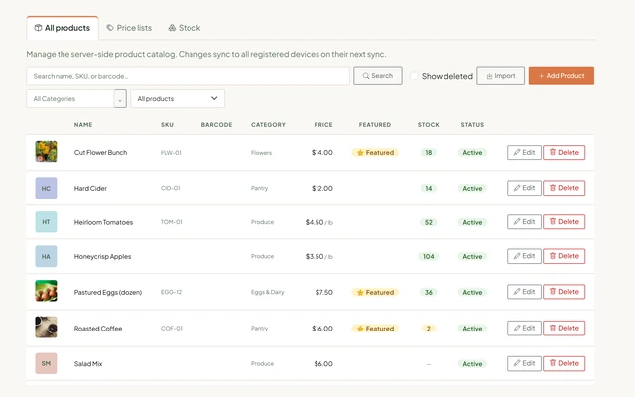Screen dimensions: 635x397
Task: Click the Add Product button
Action: pyautogui.click(x=562, y=76)
